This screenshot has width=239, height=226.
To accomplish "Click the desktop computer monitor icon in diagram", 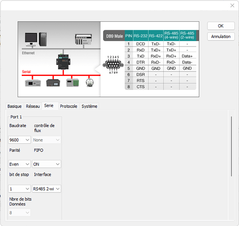I will tap(31, 39).
